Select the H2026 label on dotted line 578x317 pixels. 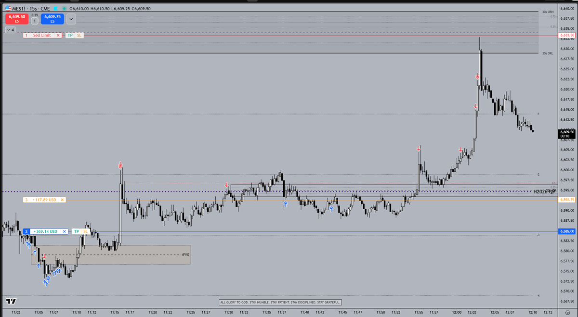(x=544, y=191)
